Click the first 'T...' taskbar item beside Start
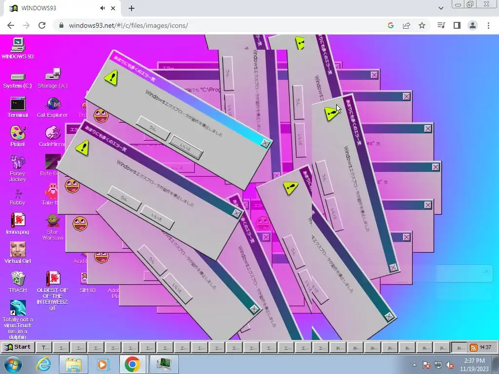Screen dimensions: 499x374 click(44, 347)
